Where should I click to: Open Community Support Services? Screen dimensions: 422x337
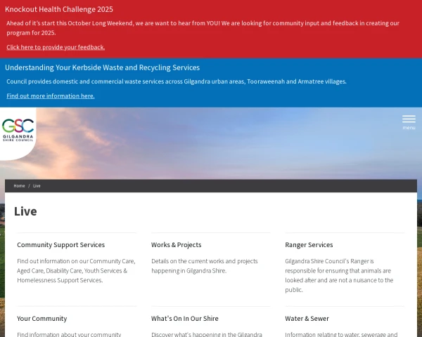pyautogui.click(x=60, y=245)
